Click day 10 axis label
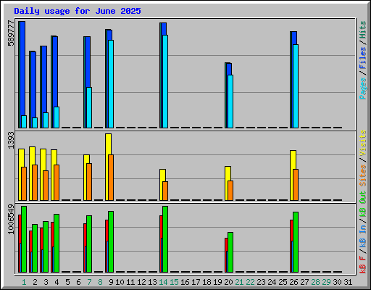The height and width of the screenshot is (290, 371). point(120,282)
